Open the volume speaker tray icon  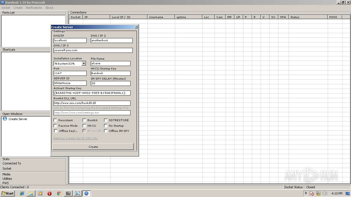tap(325, 193)
